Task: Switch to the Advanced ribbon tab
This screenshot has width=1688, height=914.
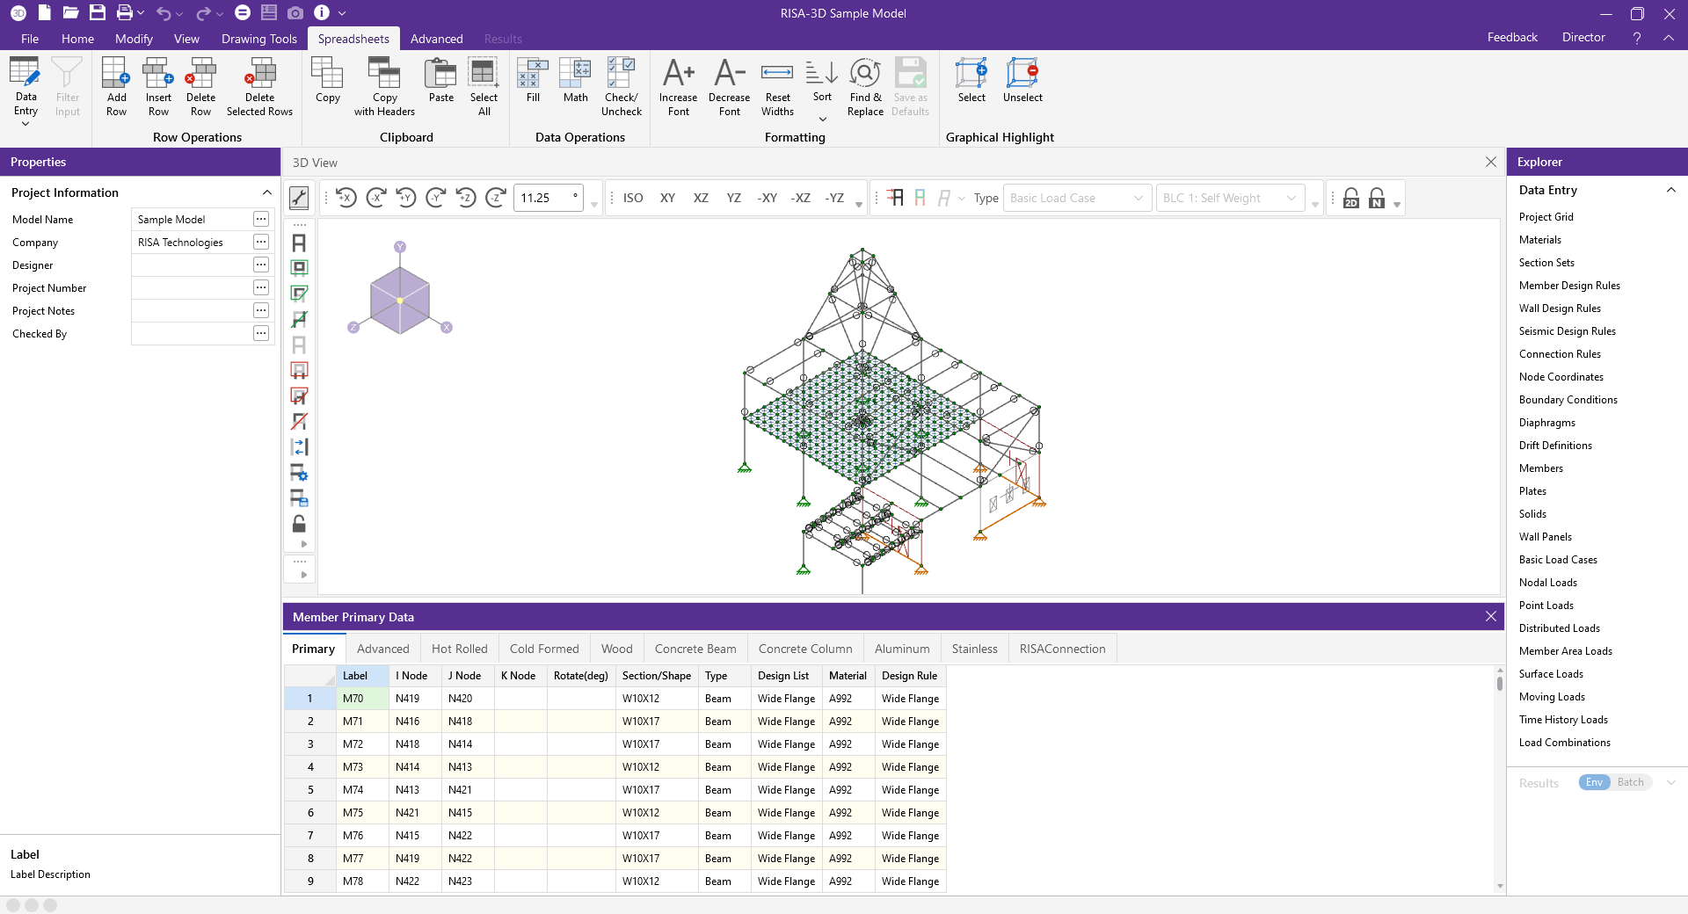Action: coord(436,39)
